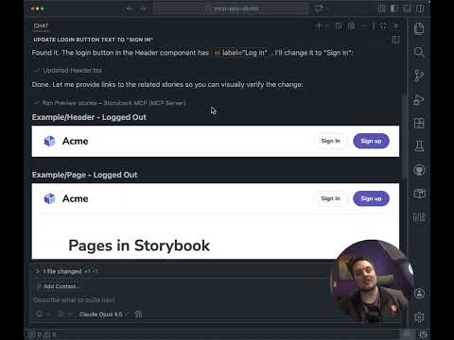Screen dimensions: 454x340
Task: Open the Explorer view in activity bar
Action: (x=419, y=28)
